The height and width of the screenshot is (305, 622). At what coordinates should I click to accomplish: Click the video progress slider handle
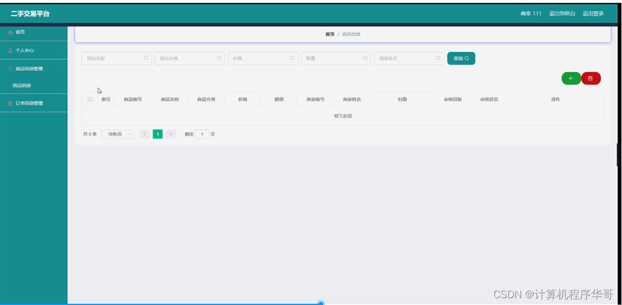pyautogui.click(x=321, y=303)
